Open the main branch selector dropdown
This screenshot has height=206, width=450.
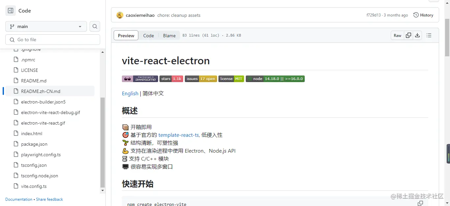pyautogui.click(x=46, y=26)
